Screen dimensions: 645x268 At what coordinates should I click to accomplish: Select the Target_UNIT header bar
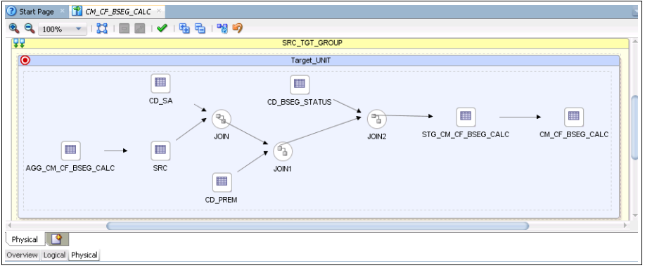coord(319,60)
